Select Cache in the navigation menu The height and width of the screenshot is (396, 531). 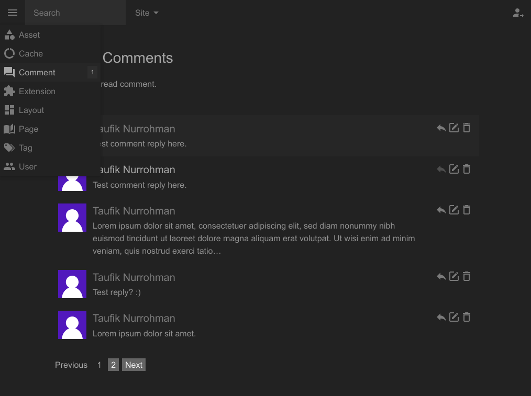[30, 54]
